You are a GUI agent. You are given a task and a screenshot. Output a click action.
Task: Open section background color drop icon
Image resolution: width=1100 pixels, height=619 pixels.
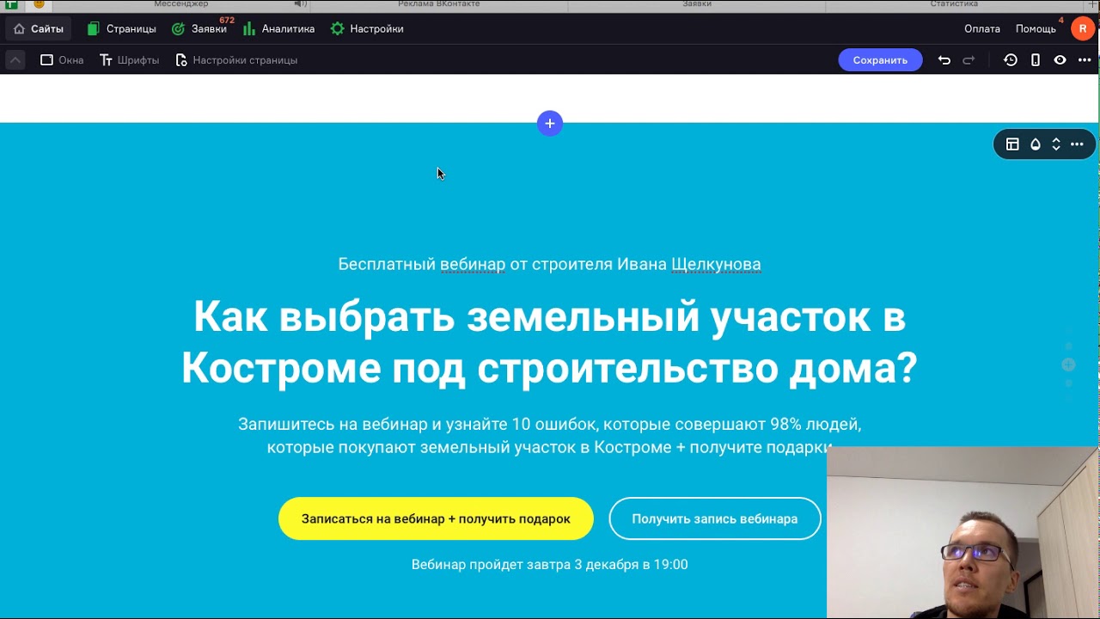(1036, 144)
